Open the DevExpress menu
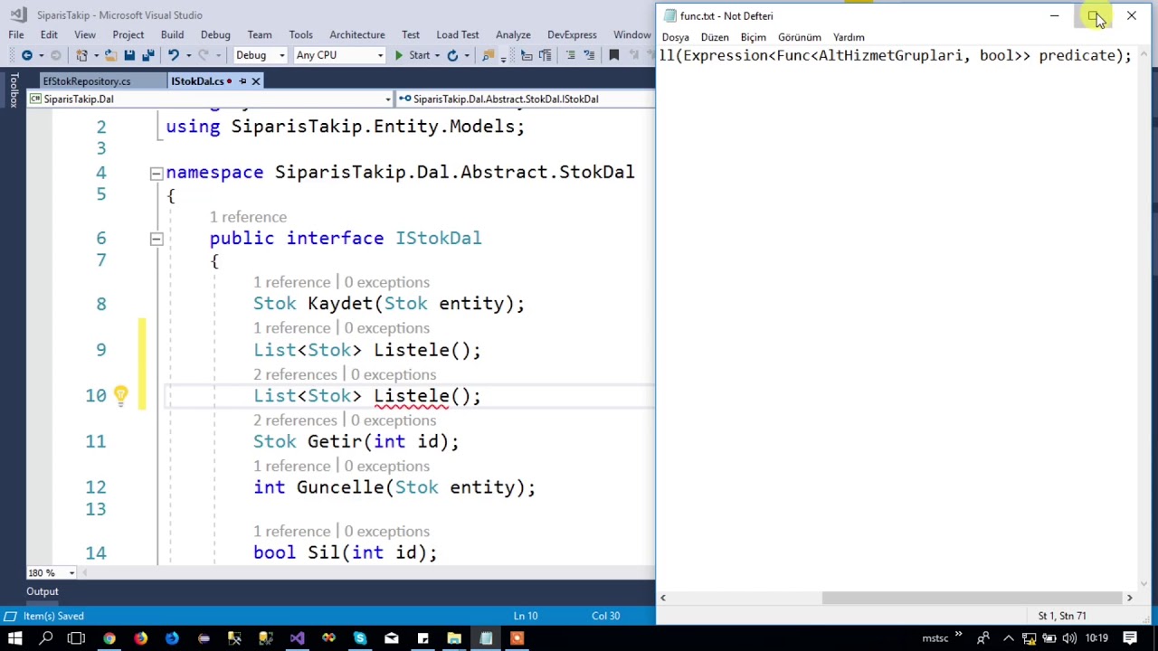The height and width of the screenshot is (651, 1158). click(x=572, y=34)
